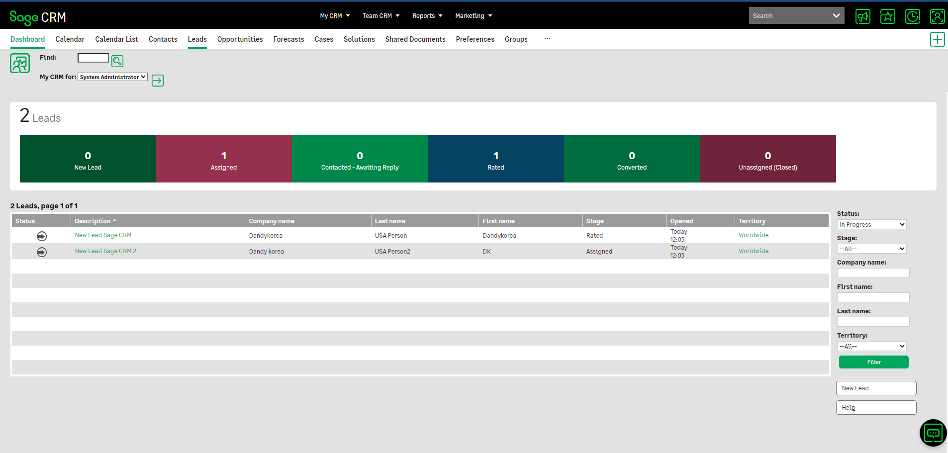Focus the top Search field

(790, 16)
